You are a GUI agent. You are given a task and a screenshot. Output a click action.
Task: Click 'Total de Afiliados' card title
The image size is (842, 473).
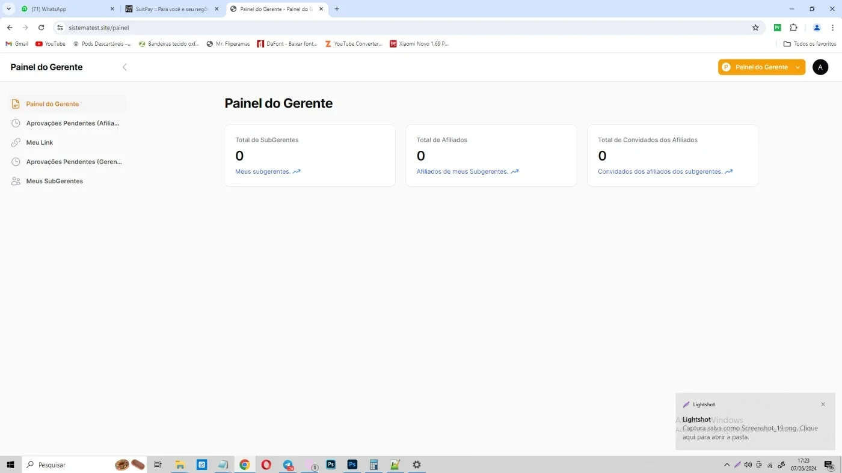click(442, 140)
